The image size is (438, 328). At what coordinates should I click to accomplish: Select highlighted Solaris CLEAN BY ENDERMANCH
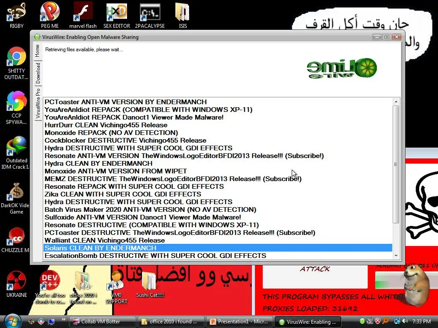click(x=218, y=248)
